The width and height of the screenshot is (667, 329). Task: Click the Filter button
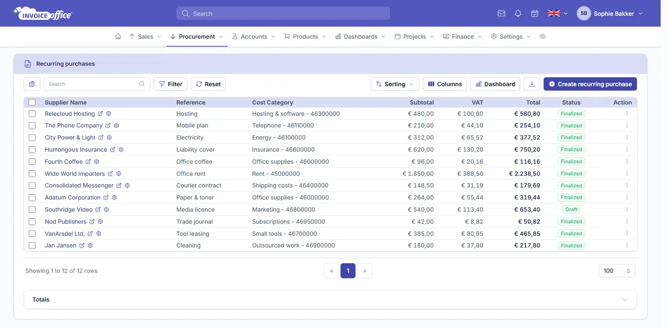[171, 84]
